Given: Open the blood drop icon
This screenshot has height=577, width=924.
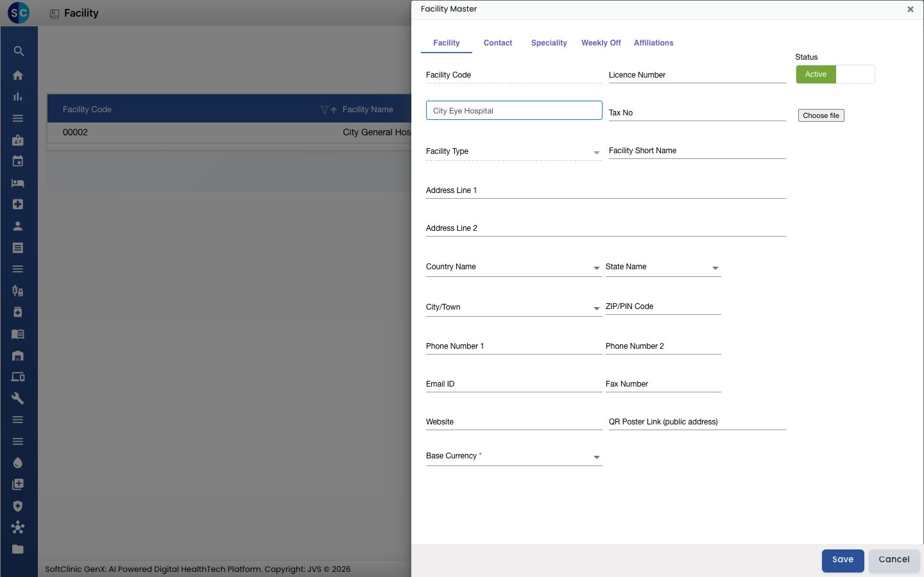Looking at the screenshot, I should point(18,463).
